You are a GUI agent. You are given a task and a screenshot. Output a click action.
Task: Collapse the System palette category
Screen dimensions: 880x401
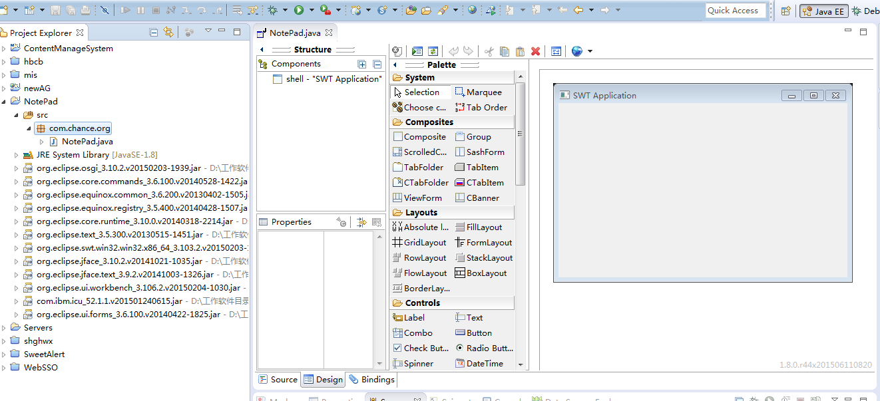tap(452, 78)
